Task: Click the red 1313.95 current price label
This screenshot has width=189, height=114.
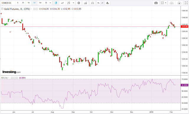Action: point(184,27)
